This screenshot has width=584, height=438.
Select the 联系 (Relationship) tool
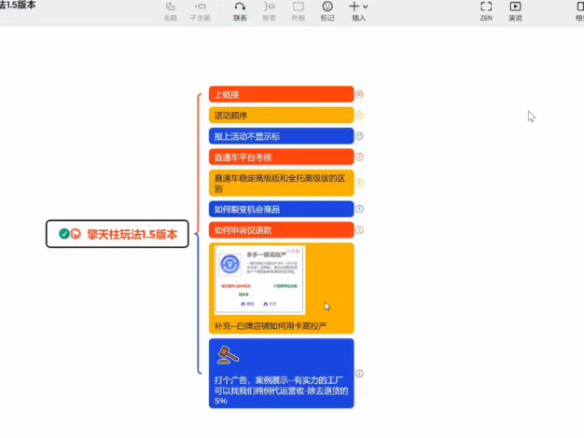click(241, 10)
